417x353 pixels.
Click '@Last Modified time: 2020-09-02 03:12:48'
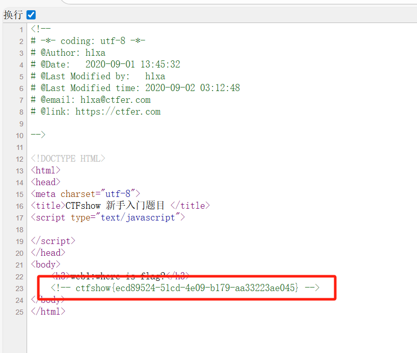[135, 88]
